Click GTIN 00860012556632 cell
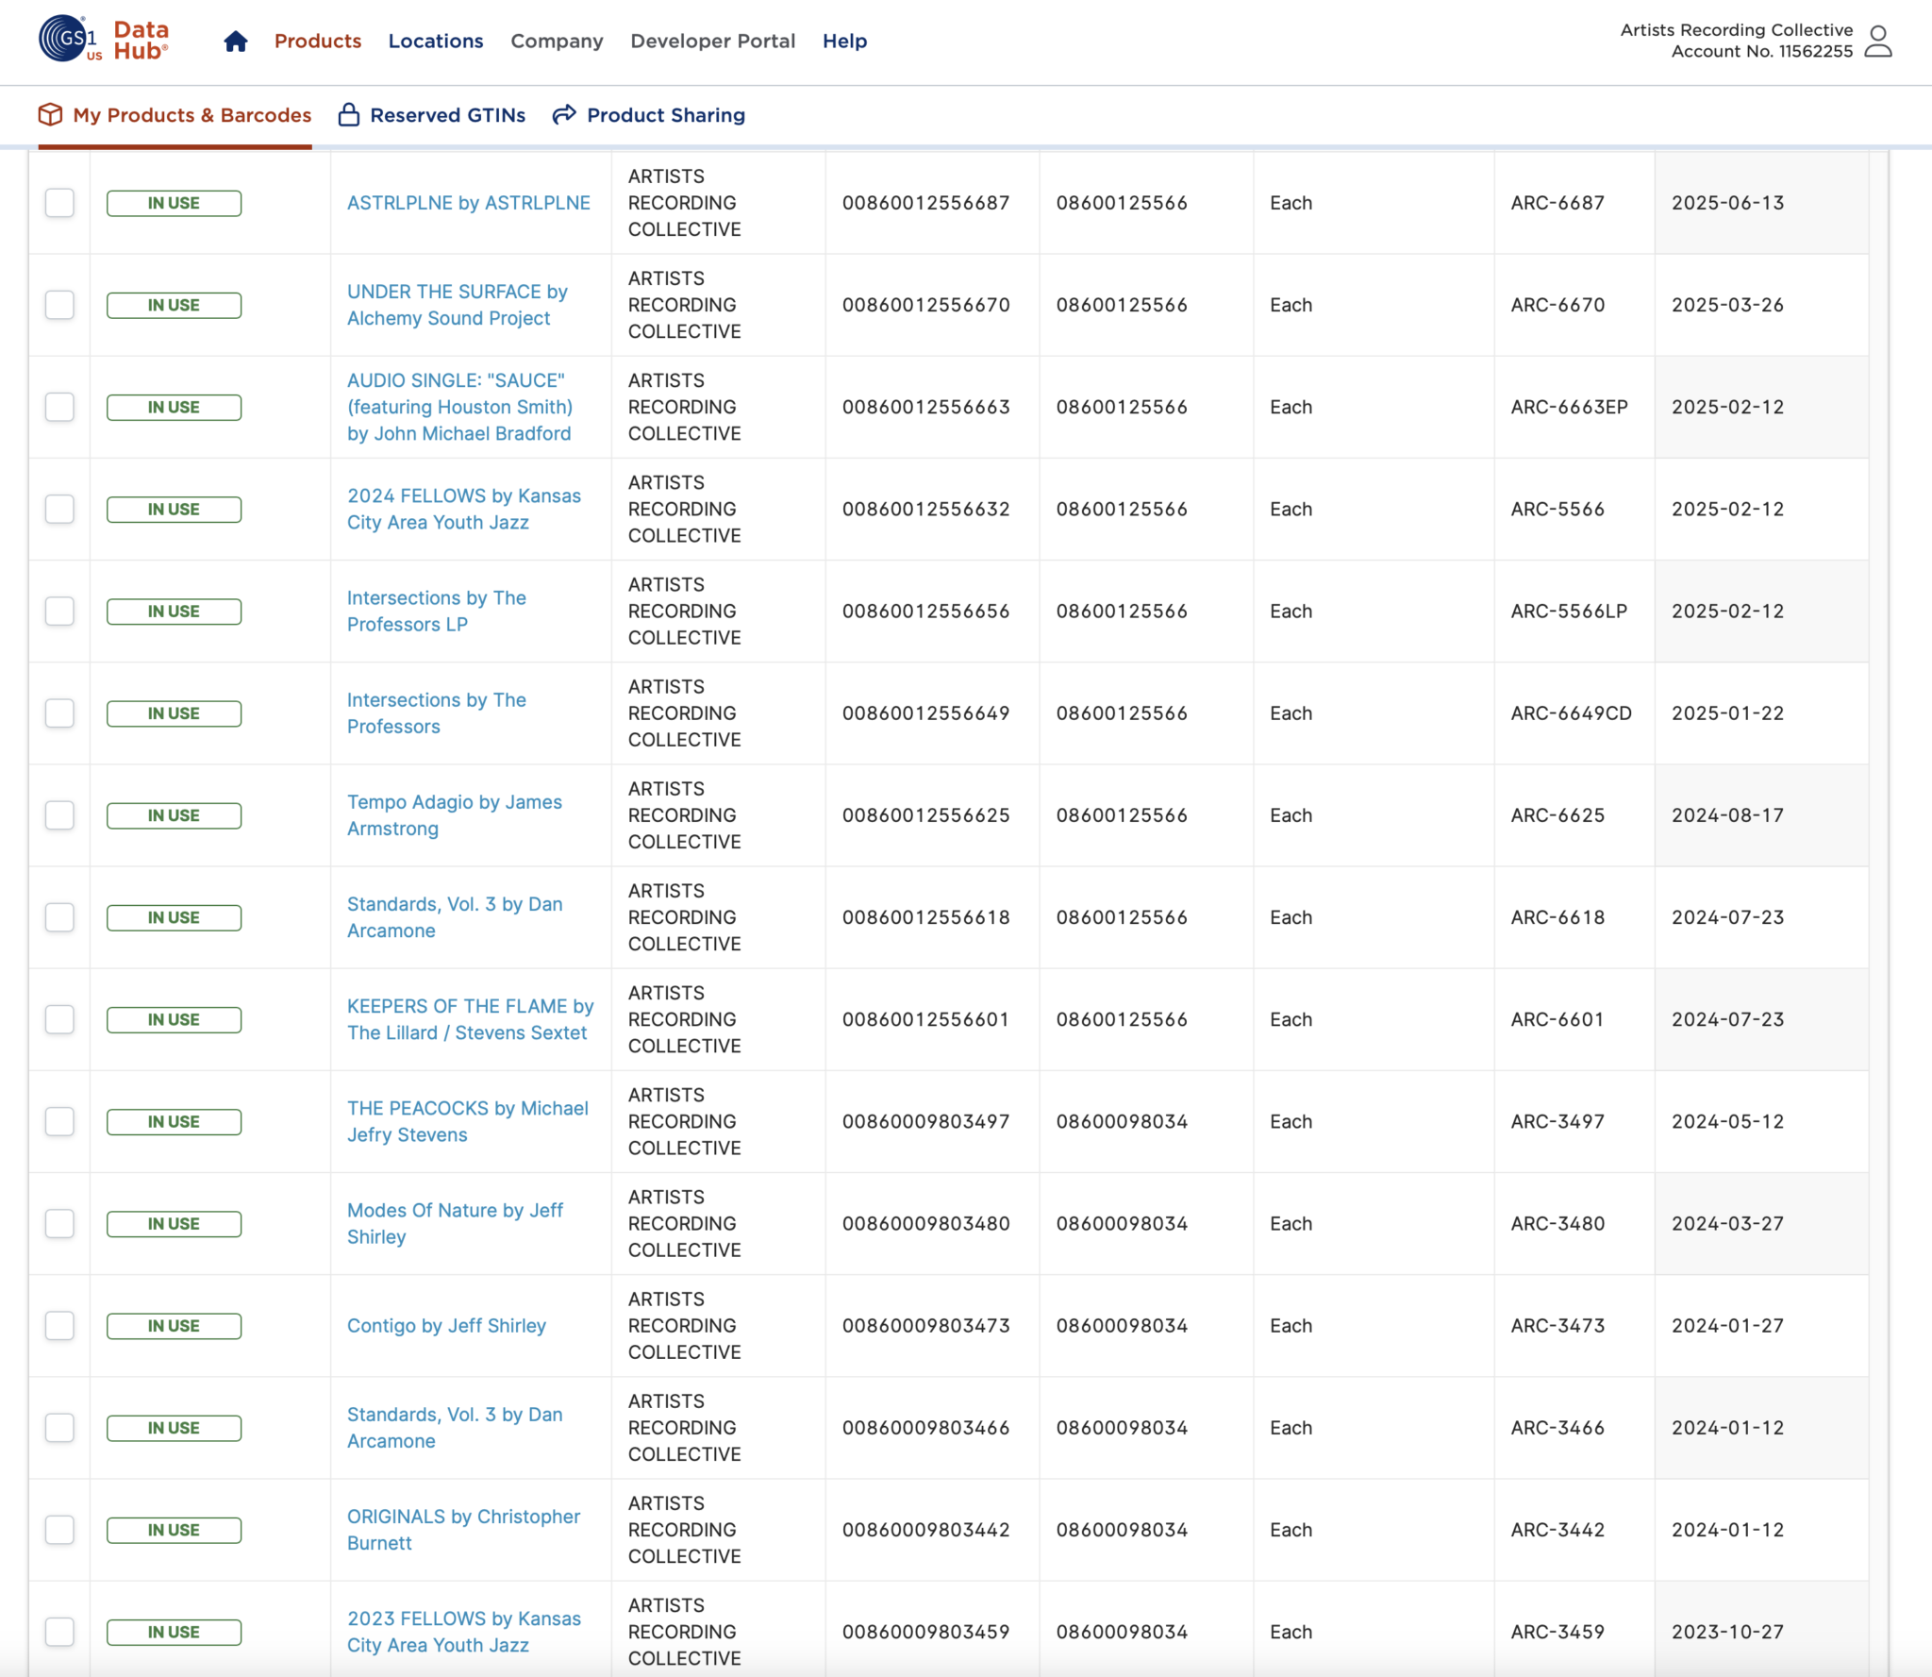Screen dimensions: 1932x1677 [925, 510]
